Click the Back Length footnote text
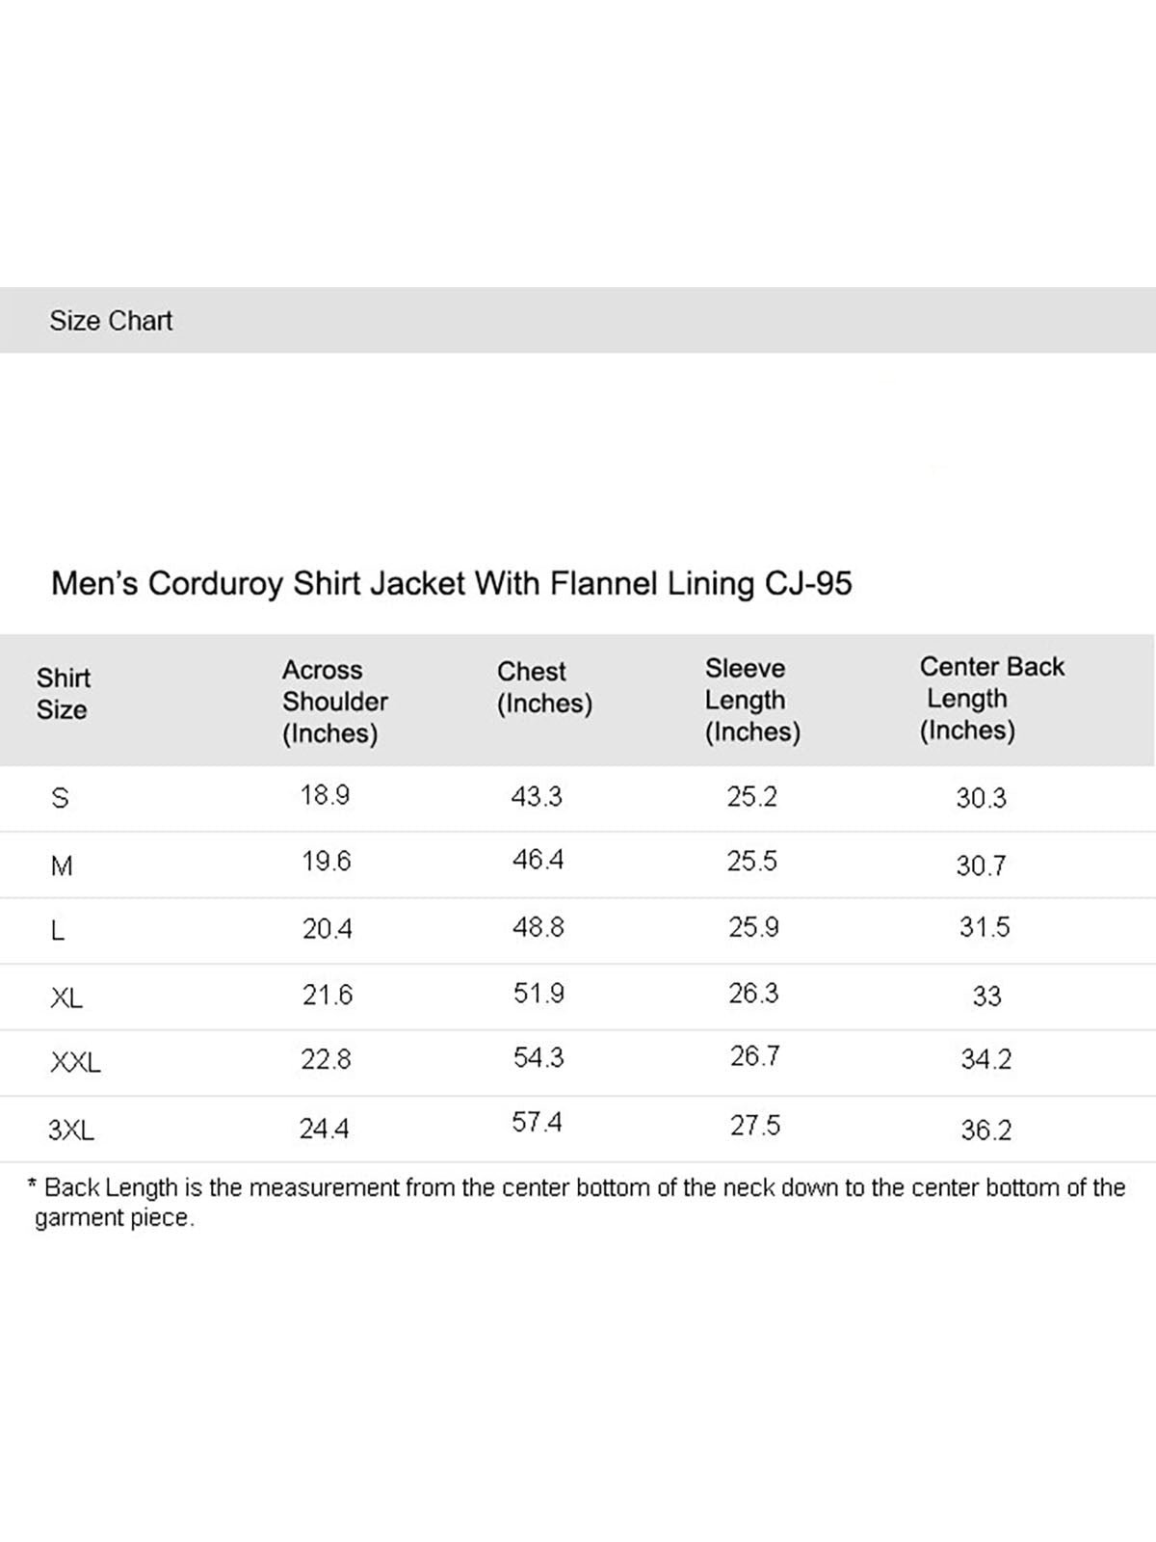1156x1542 pixels. coord(578,1202)
